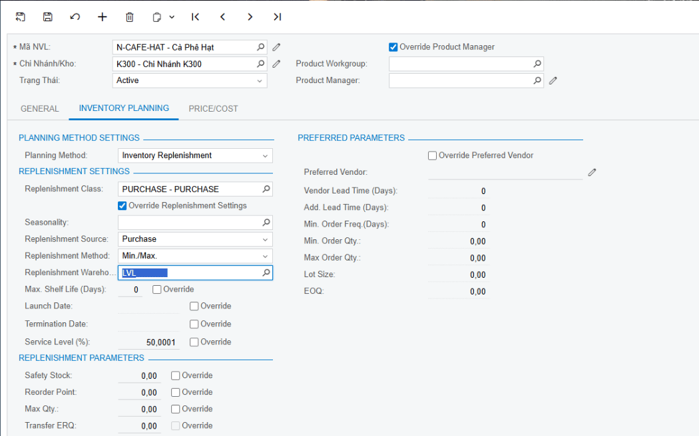The width and height of the screenshot is (699, 436).
Task: Enable Override Preferred Vendor checkbox
Action: (x=433, y=156)
